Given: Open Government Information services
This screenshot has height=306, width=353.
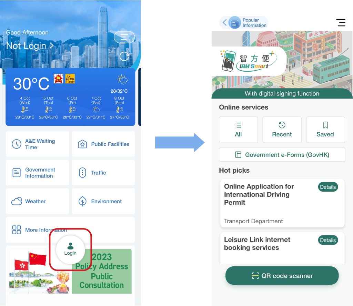Looking at the screenshot, I should coord(37,172).
